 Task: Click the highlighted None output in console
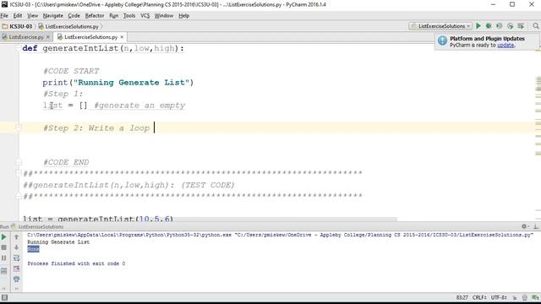[x=33, y=249]
